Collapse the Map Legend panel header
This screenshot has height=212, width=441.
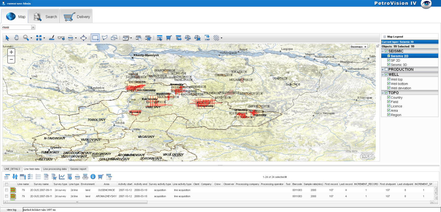click(385, 37)
